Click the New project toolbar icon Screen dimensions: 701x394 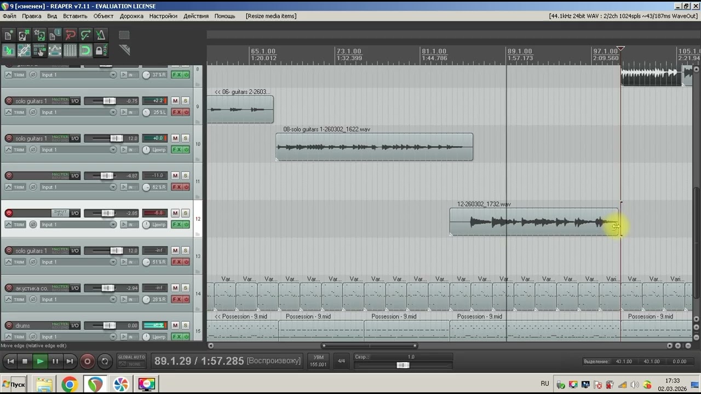tap(9, 36)
